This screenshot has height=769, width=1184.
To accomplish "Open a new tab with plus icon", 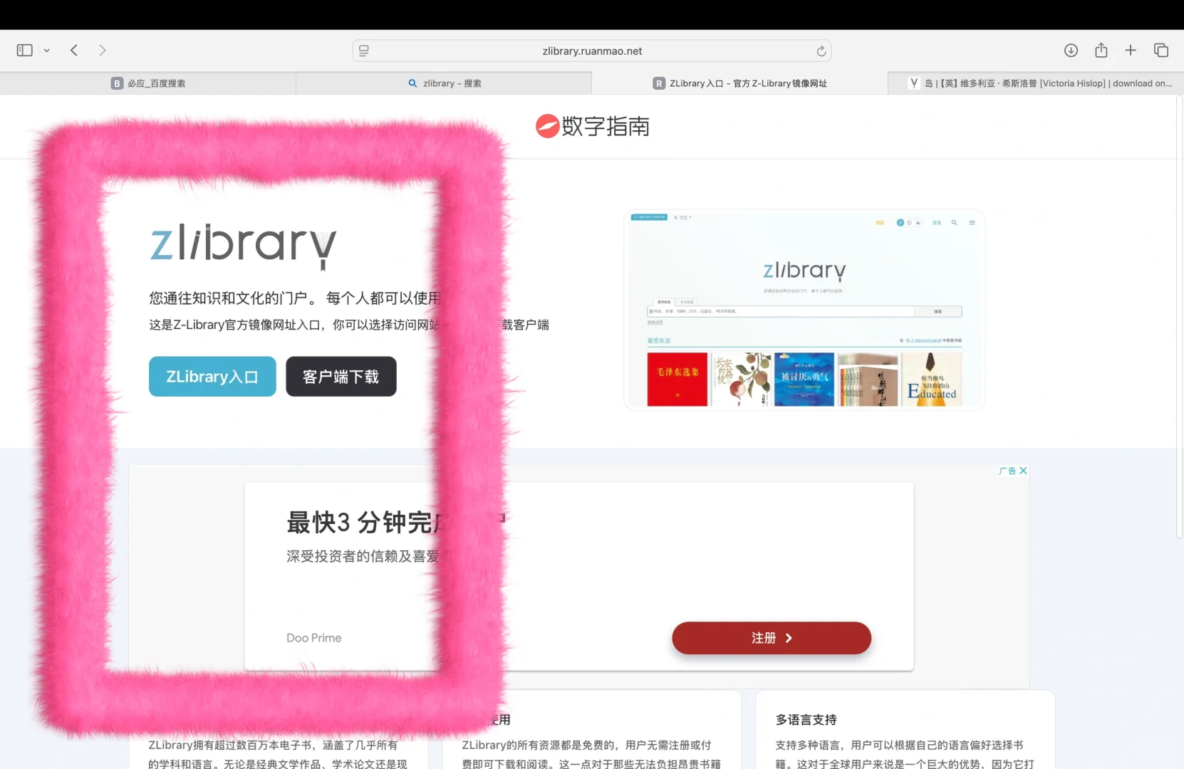I will tap(1131, 51).
